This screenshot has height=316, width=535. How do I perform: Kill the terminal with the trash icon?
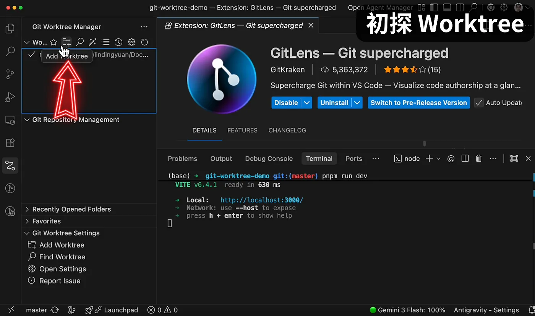(x=478, y=158)
